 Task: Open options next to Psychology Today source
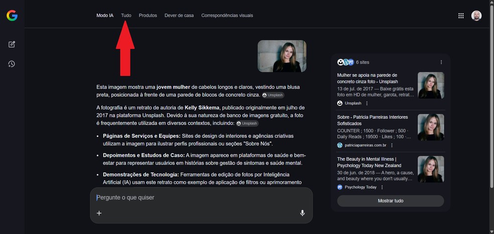coord(382,187)
